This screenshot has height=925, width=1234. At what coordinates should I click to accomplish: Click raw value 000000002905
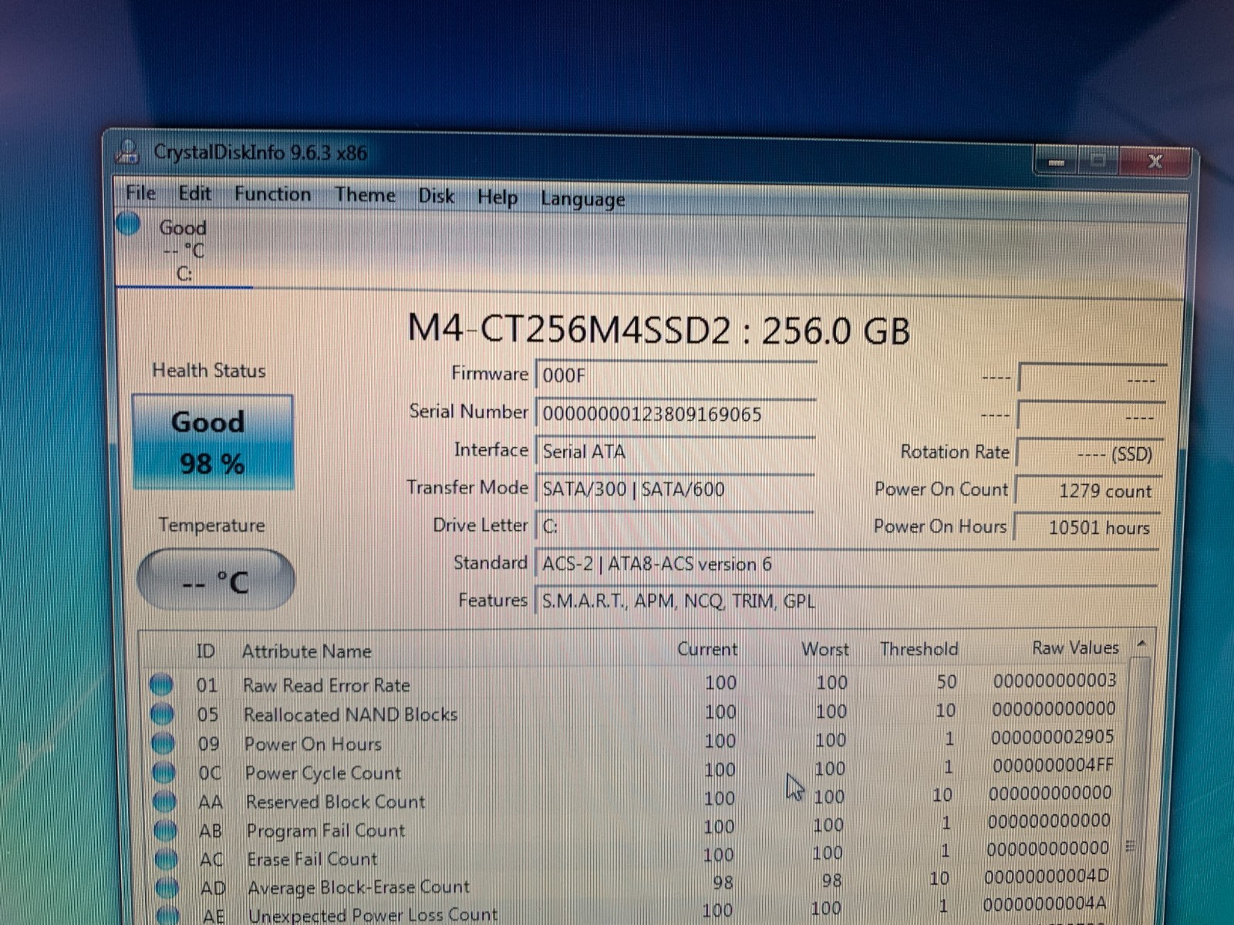1052,737
